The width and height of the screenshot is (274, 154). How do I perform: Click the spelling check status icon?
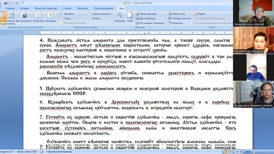coord(42,152)
